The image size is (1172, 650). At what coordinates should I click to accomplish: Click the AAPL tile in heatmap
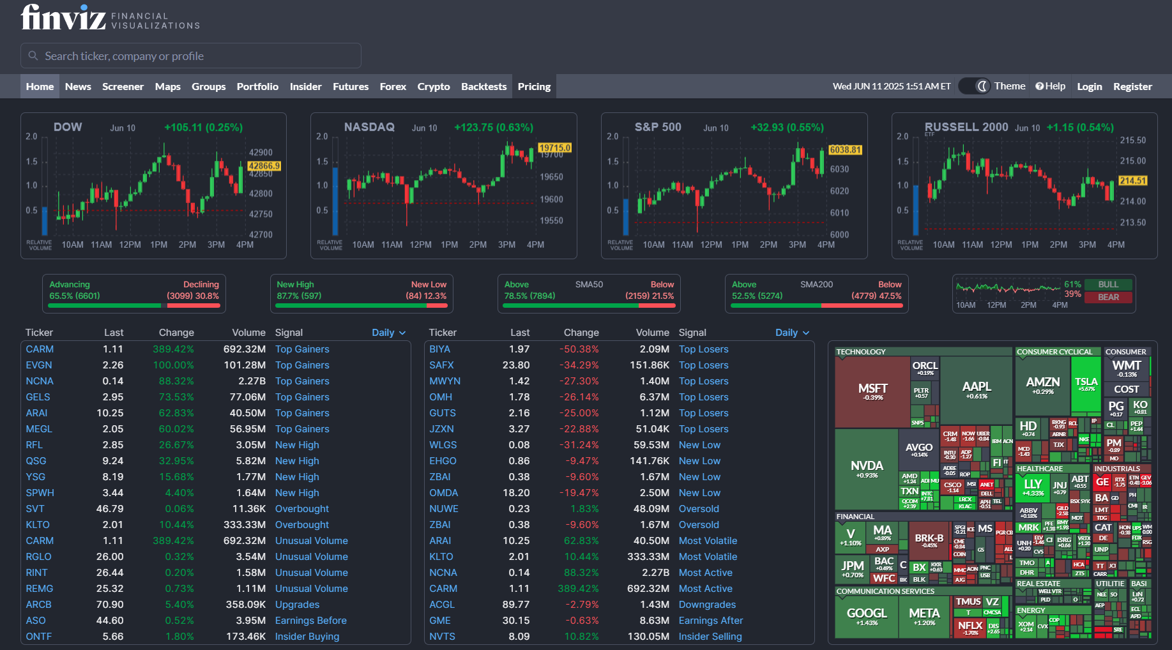[977, 389]
